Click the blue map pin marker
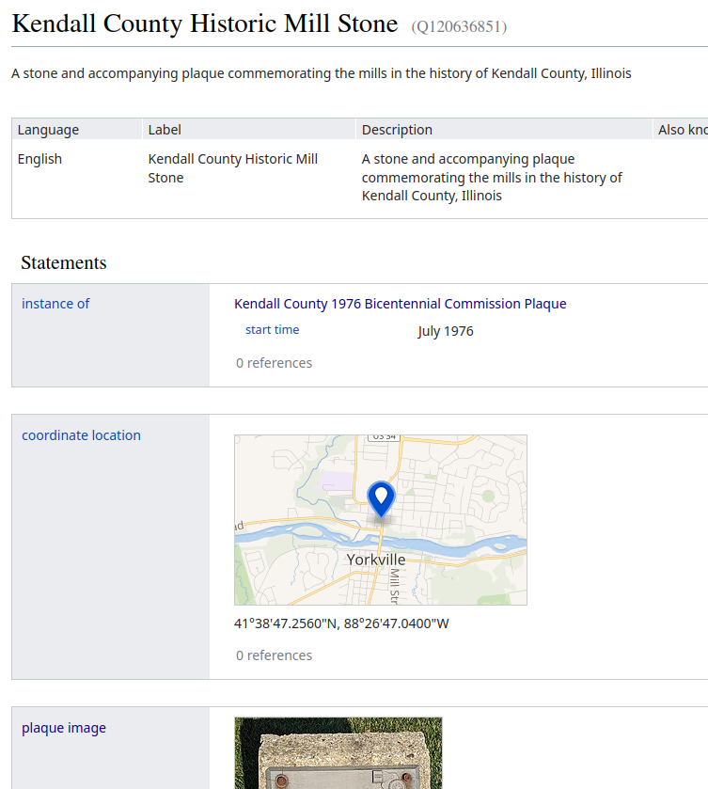Image resolution: width=708 pixels, height=789 pixels. (381, 497)
